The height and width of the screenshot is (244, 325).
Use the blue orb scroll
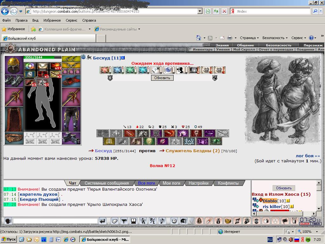[169, 70]
